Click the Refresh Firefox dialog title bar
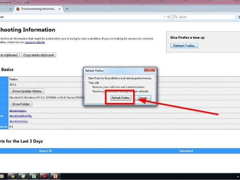This screenshot has height=180, width=240. [114, 71]
